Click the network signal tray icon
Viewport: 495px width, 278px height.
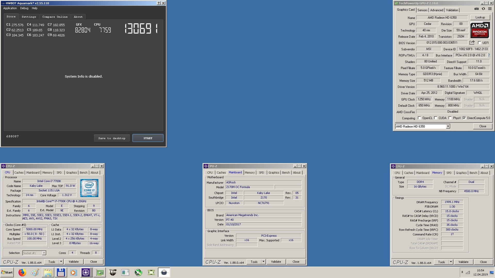(468, 272)
